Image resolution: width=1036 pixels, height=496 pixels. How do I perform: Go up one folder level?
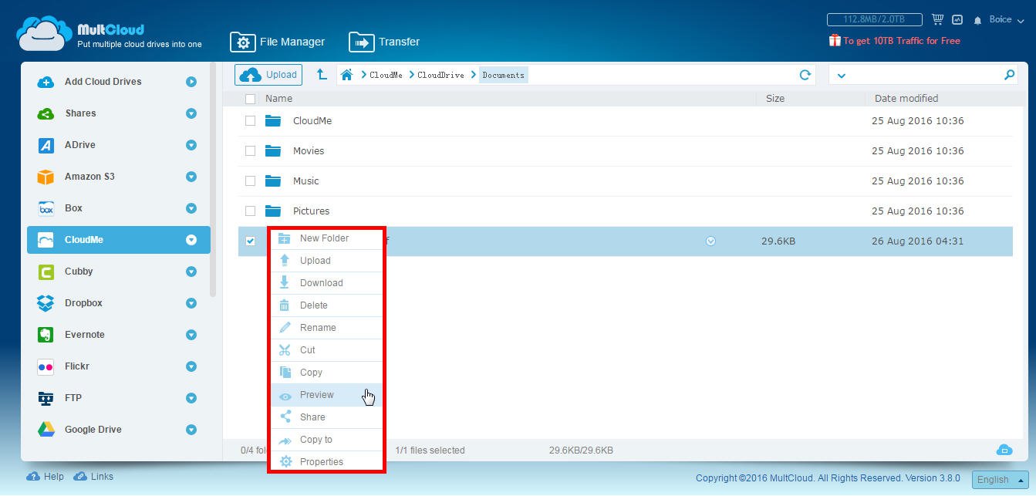point(322,75)
